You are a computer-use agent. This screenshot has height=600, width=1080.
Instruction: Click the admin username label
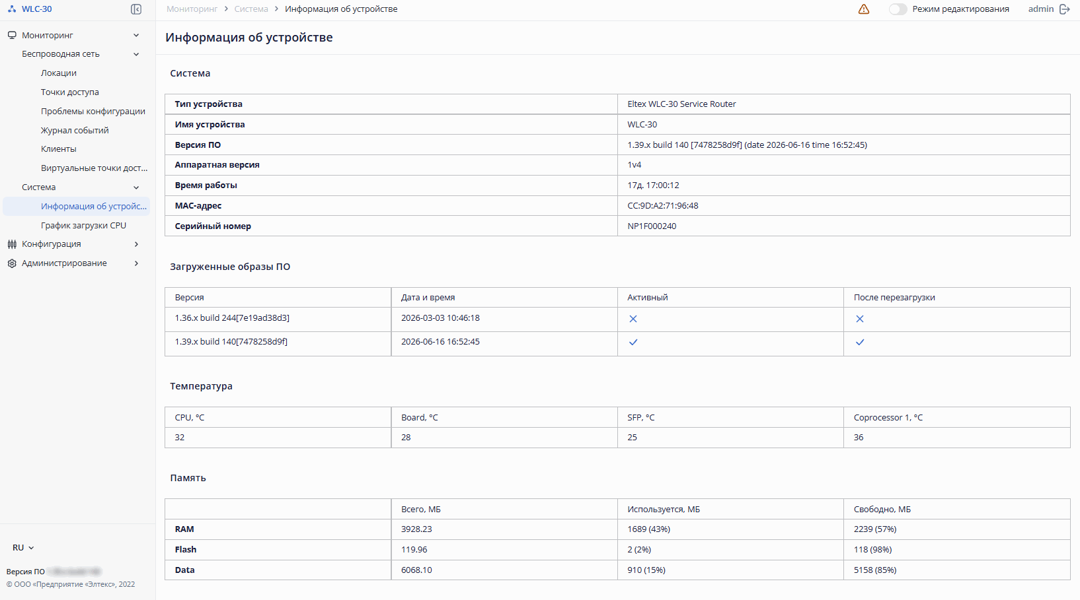(x=1040, y=9)
